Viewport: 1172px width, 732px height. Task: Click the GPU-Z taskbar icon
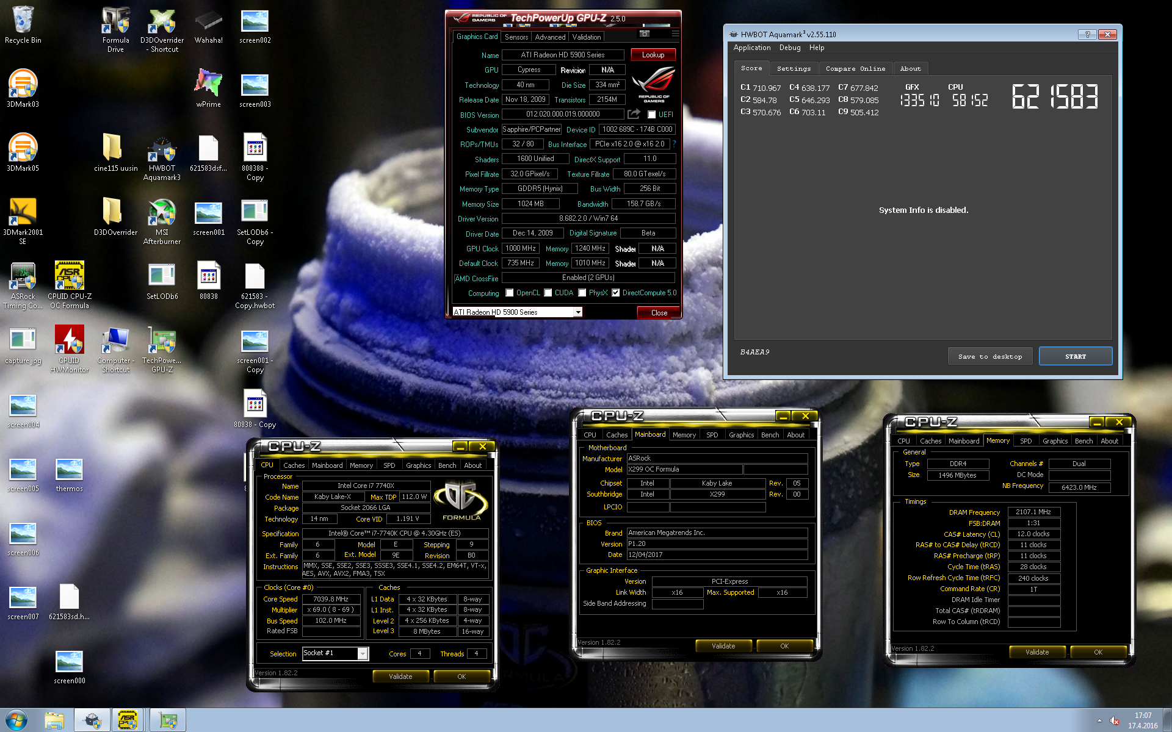pyautogui.click(x=167, y=720)
